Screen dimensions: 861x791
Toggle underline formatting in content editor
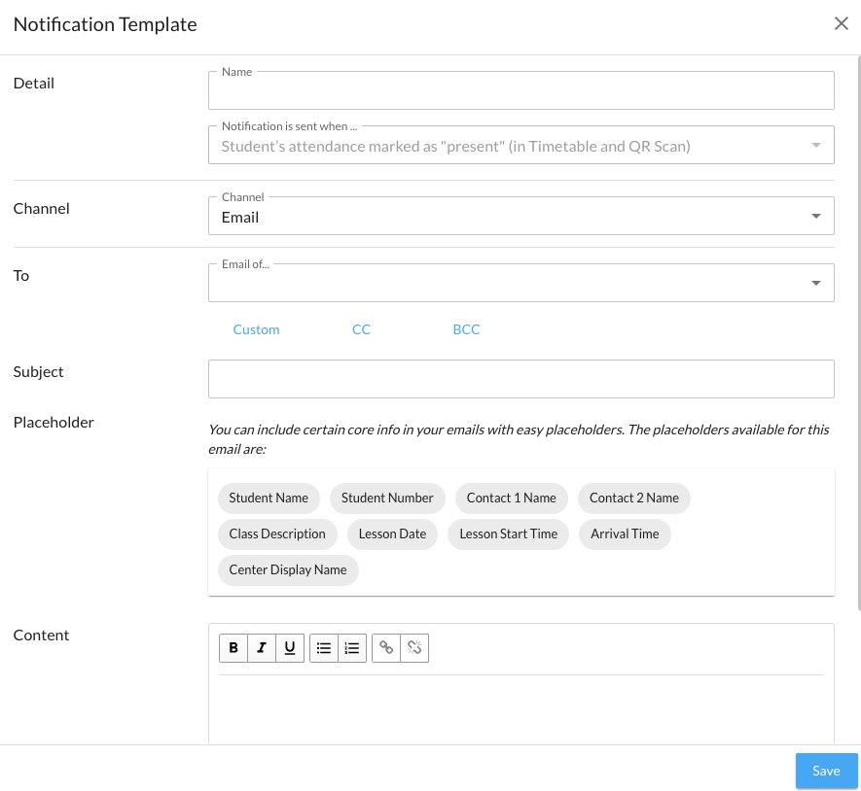pyautogui.click(x=290, y=648)
